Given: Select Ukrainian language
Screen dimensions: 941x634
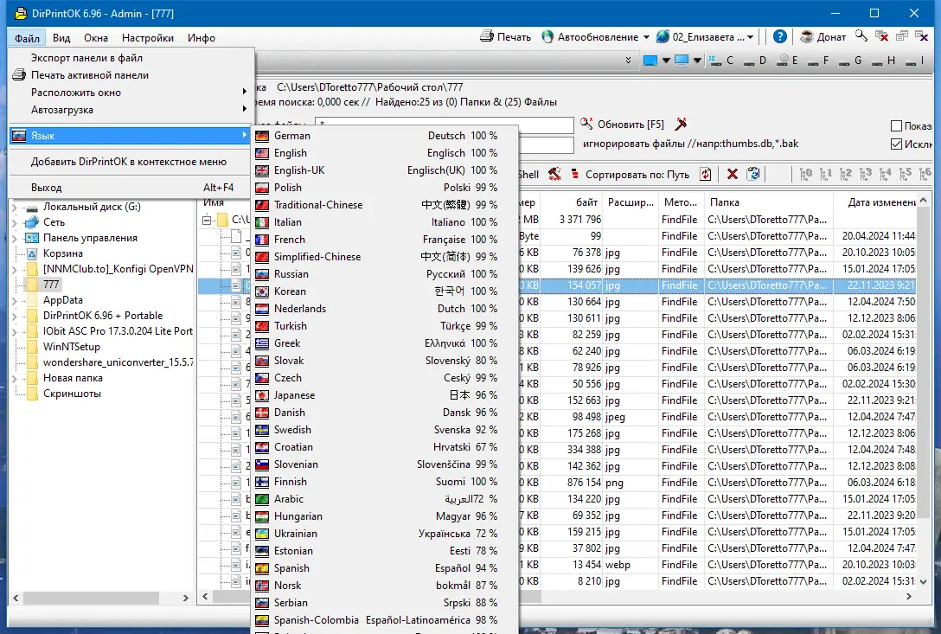Looking at the screenshot, I should (384, 533).
